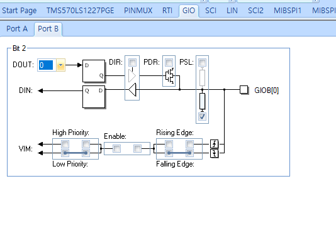Select the left Rising Edge checkbox
The height and width of the screenshot is (240, 336).
coord(169,144)
